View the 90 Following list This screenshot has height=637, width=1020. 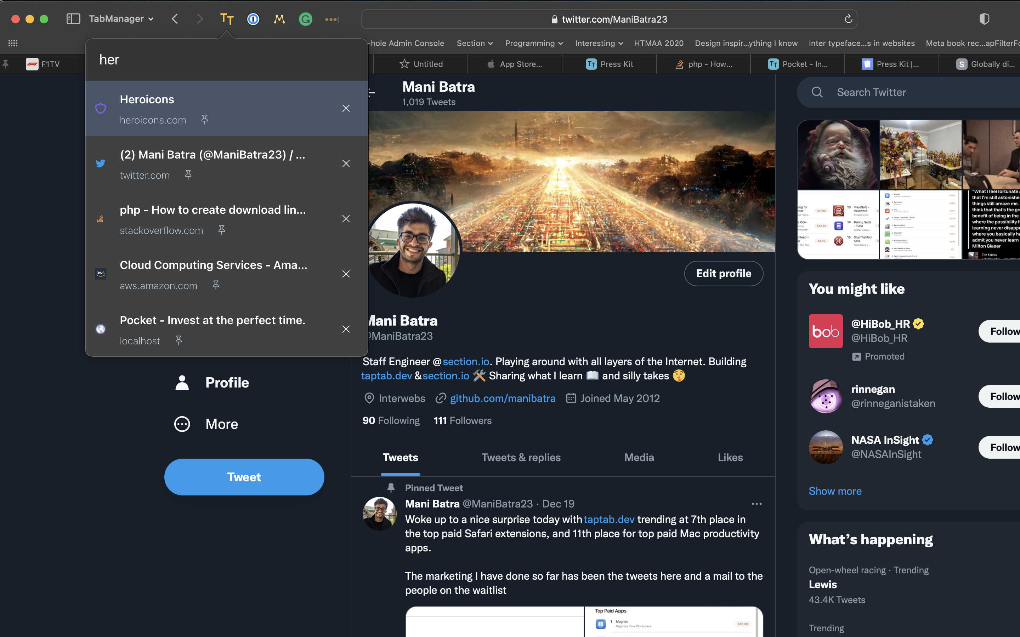pyautogui.click(x=391, y=420)
